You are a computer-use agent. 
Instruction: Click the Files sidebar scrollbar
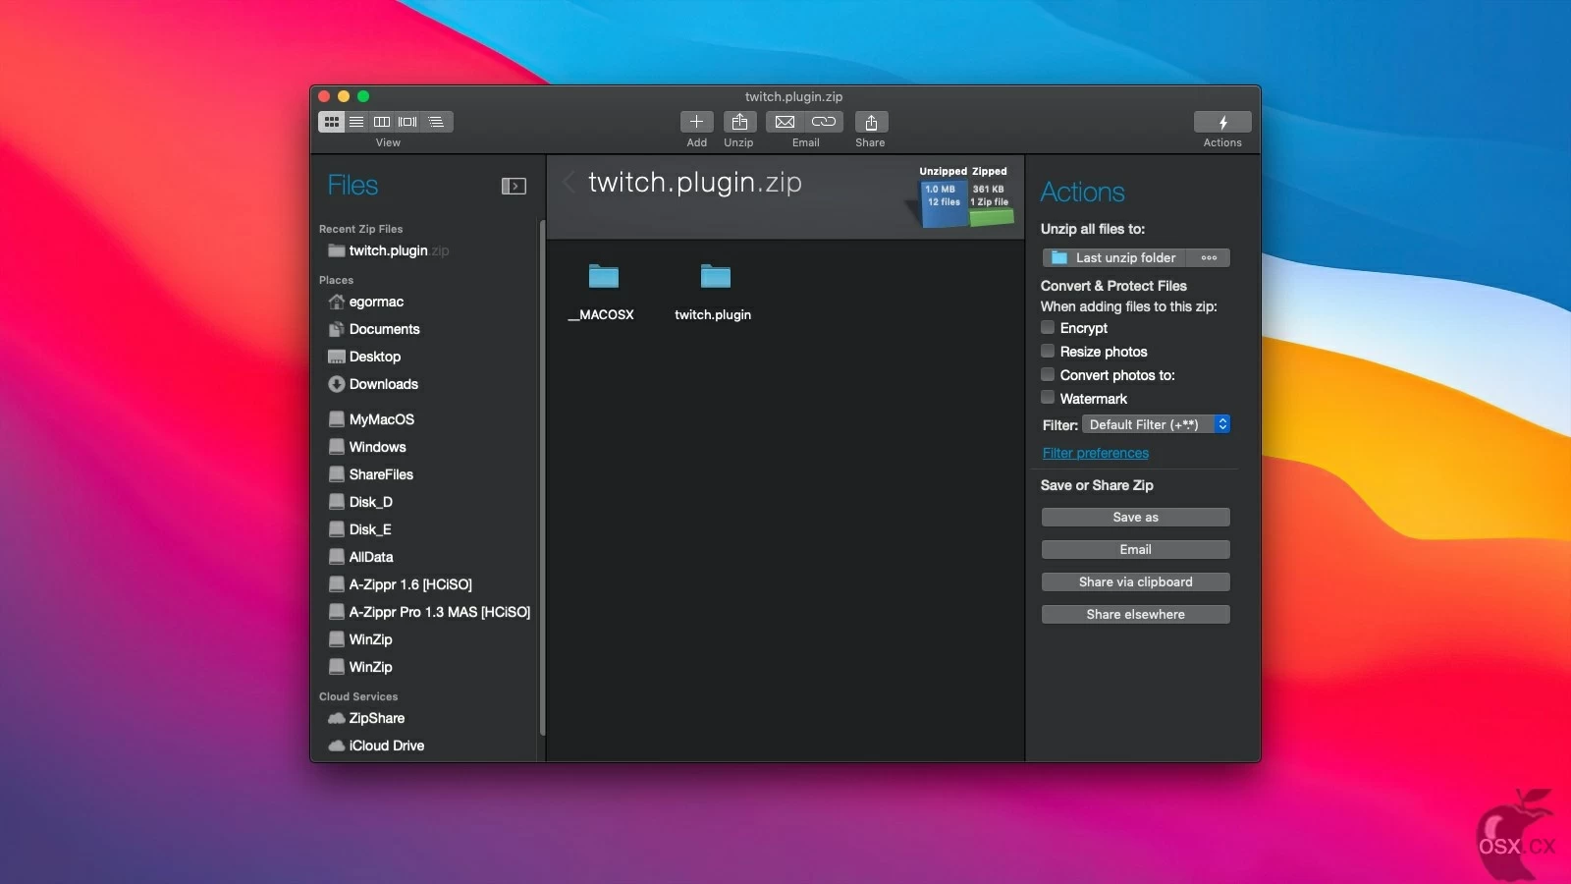point(542,476)
